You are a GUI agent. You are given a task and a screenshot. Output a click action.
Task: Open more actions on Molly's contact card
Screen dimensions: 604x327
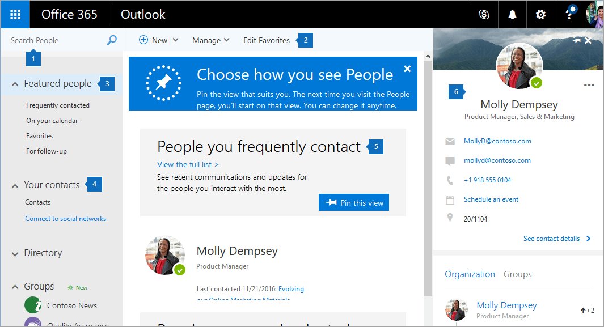click(x=589, y=84)
